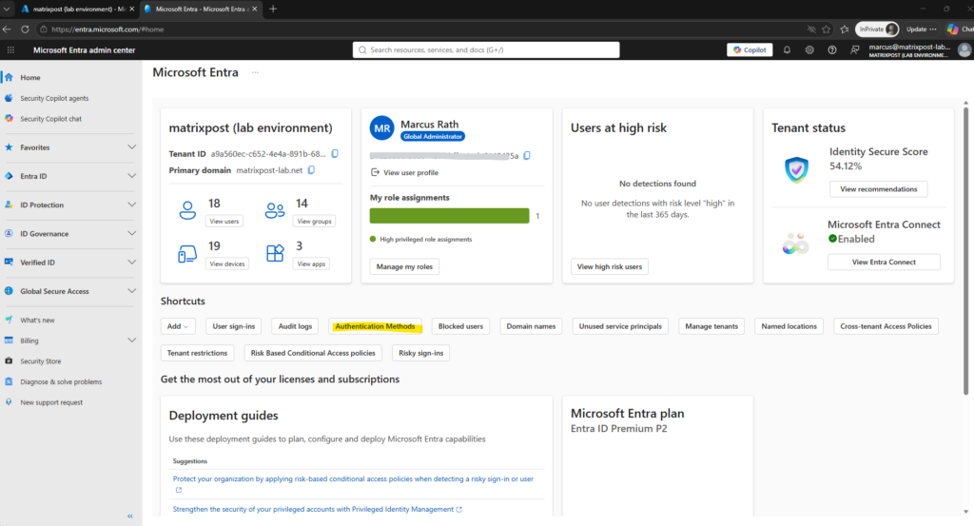Click the users person icon
974x526 pixels.
(187, 210)
